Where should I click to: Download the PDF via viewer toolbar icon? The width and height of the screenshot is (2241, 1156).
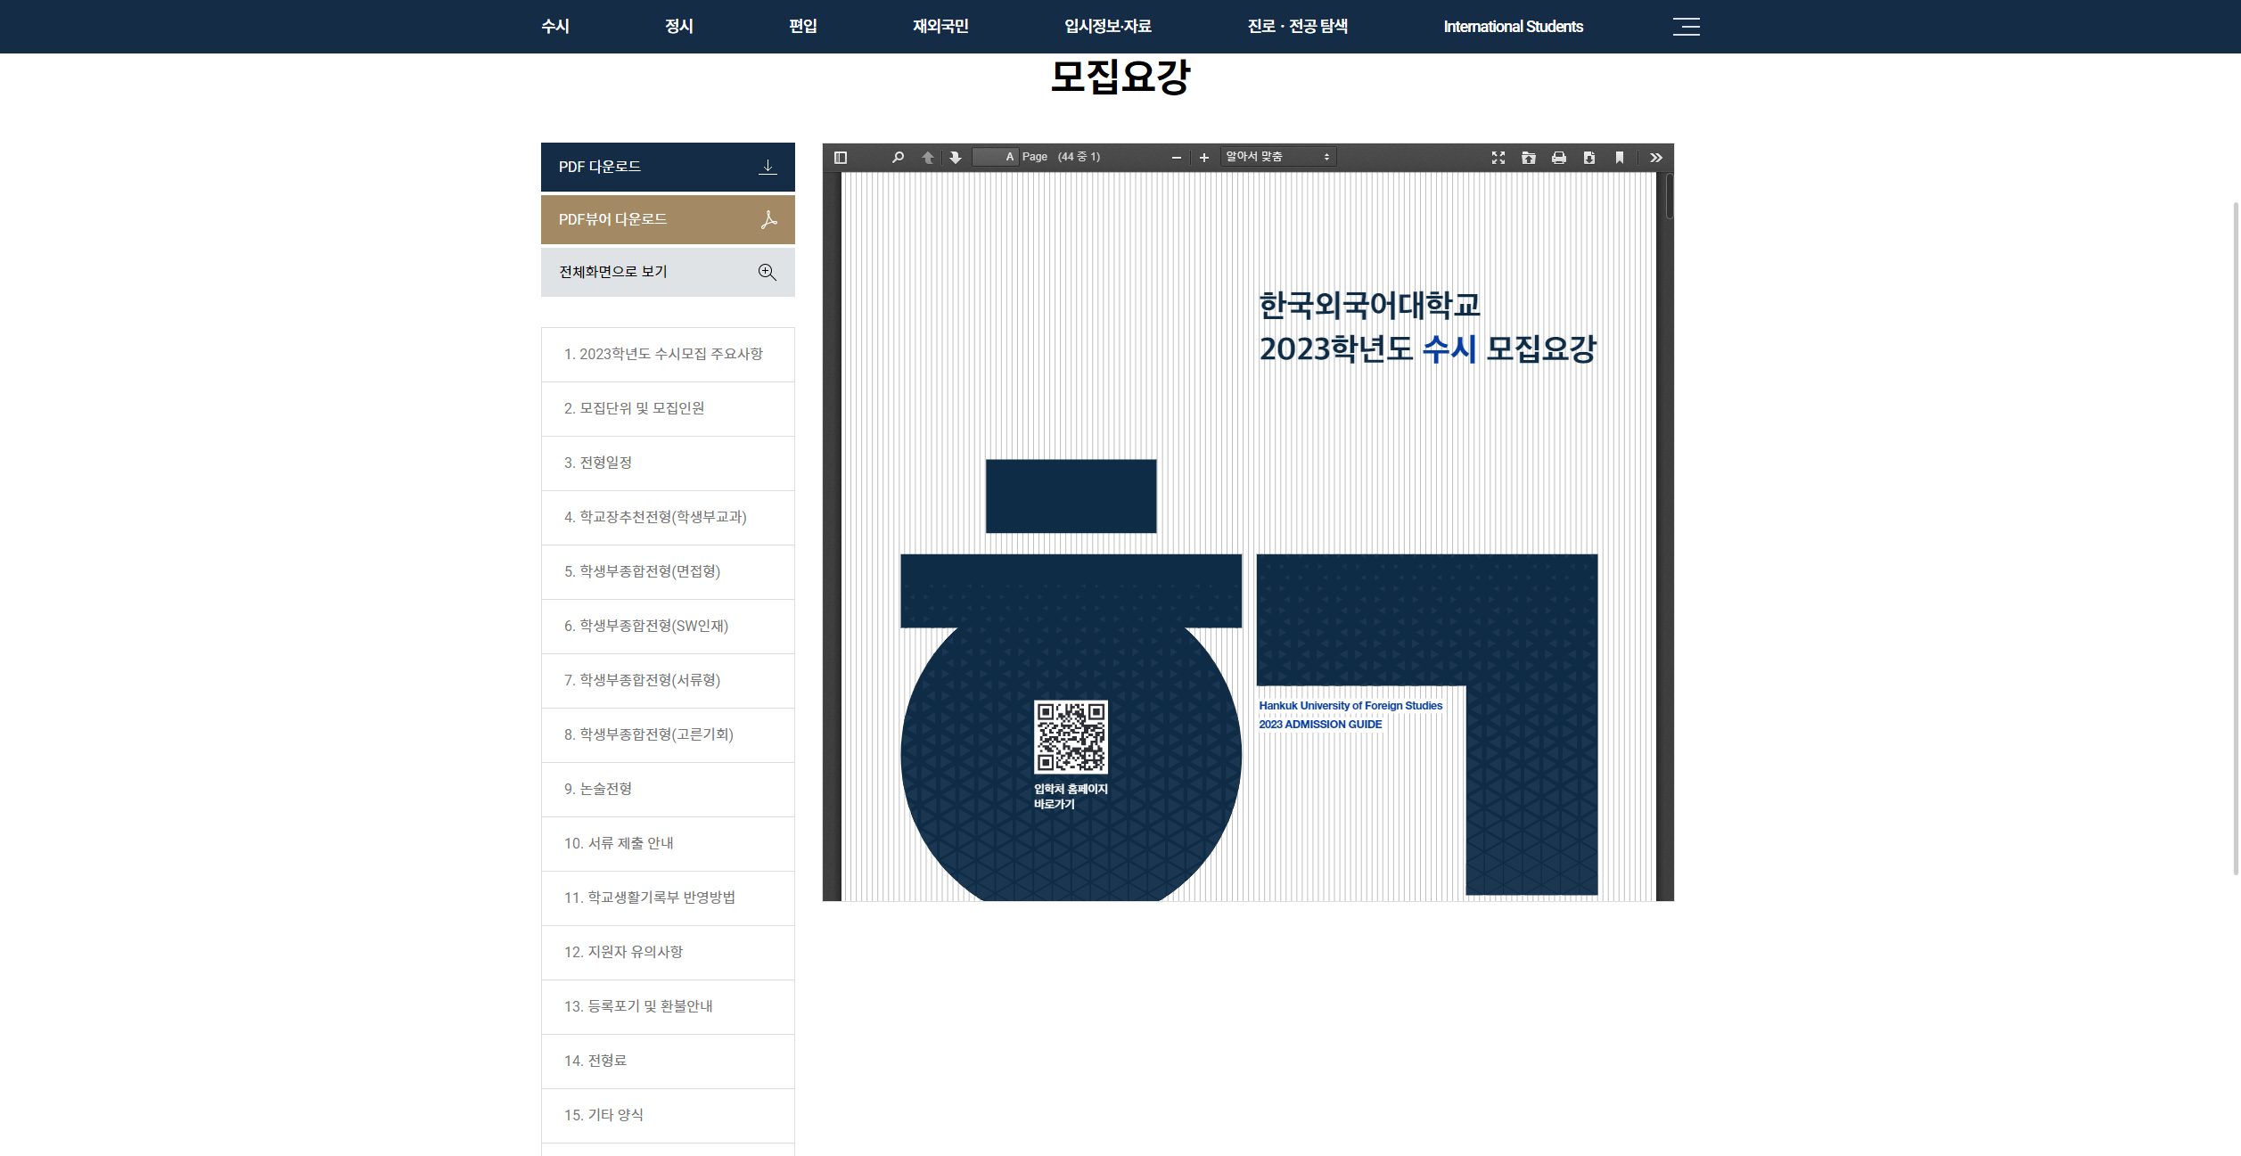[1589, 158]
